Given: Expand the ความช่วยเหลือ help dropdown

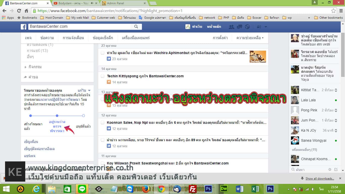Looking at the screenshot, I should [250, 38].
